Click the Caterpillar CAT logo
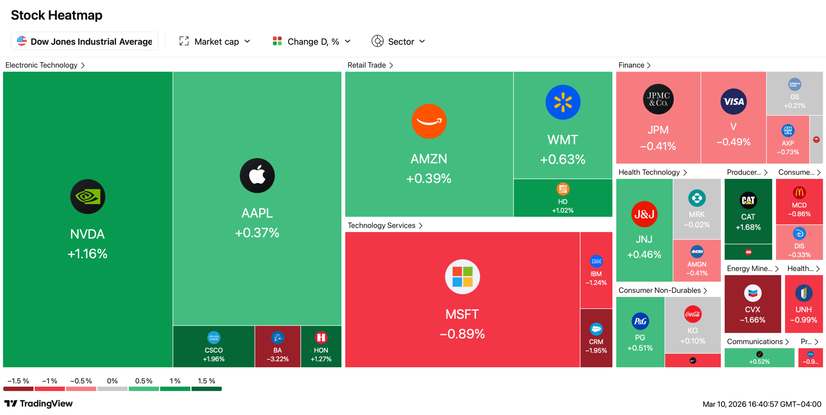The height and width of the screenshot is (415, 826). [x=748, y=200]
